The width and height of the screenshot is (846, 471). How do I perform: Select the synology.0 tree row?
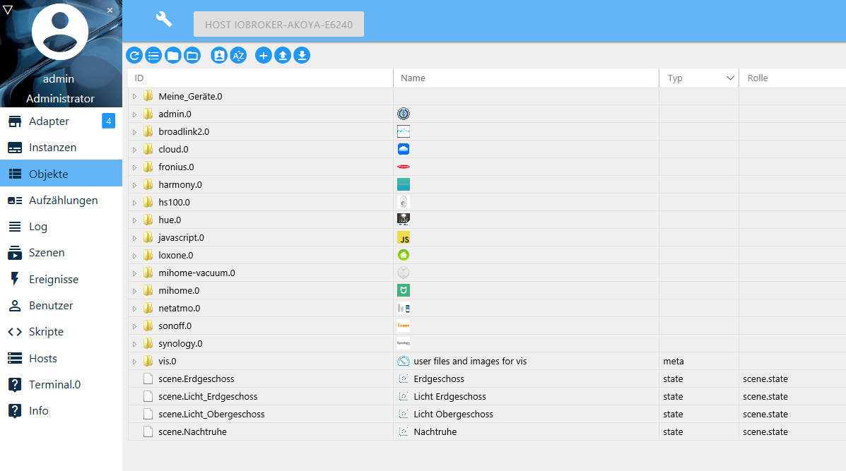487,343
